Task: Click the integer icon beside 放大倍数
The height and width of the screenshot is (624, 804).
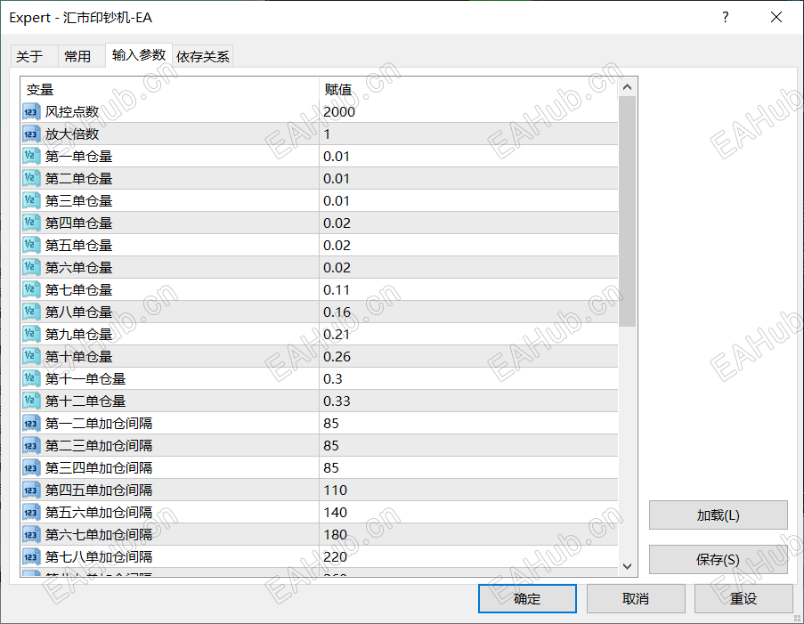Action: coord(31,134)
